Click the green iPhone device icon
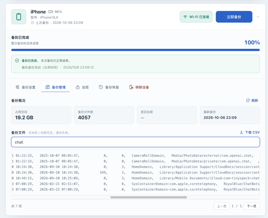This screenshot has width=268, height=218. pos(19,17)
